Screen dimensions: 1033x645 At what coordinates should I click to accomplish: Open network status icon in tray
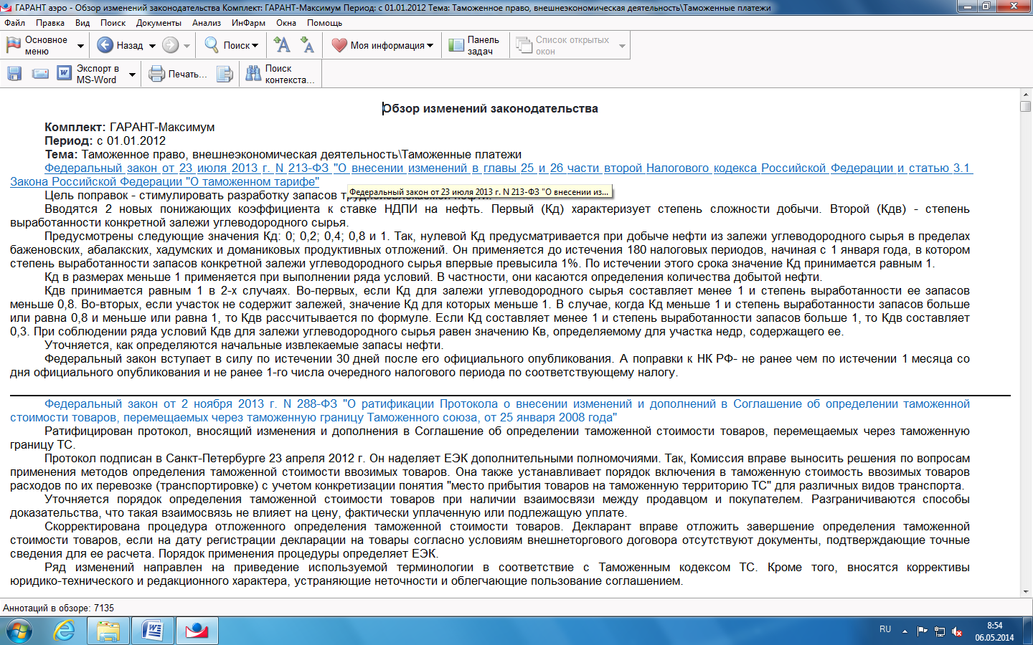click(940, 631)
